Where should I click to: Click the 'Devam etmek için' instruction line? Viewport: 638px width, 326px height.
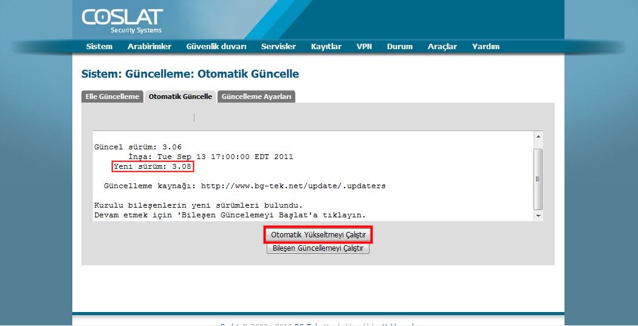pyautogui.click(x=230, y=215)
